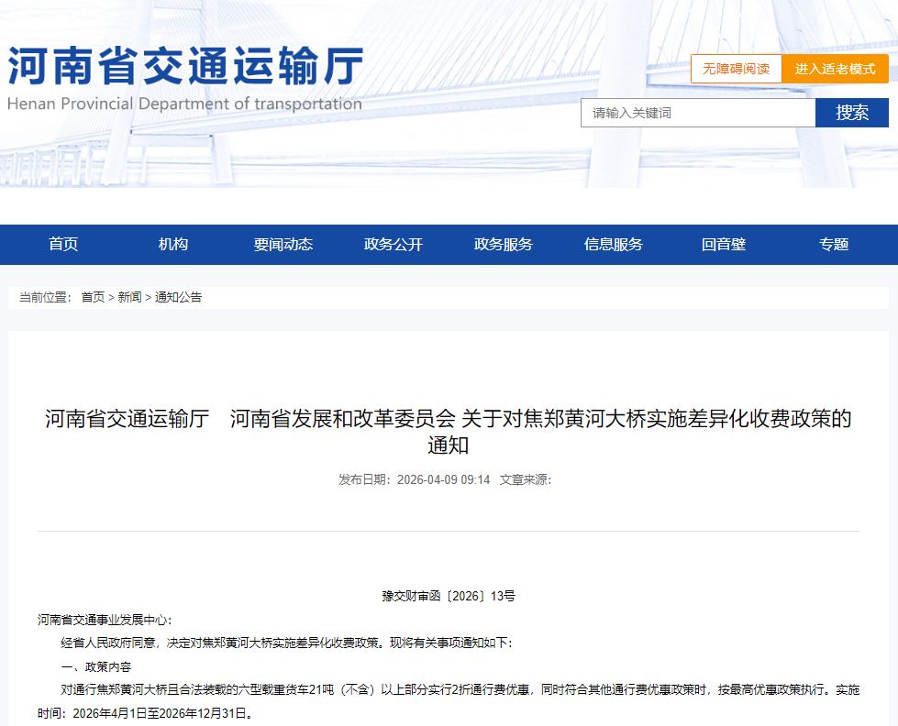Click the keyword search input box
The height and width of the screenshot is (726, 898).
697,113
